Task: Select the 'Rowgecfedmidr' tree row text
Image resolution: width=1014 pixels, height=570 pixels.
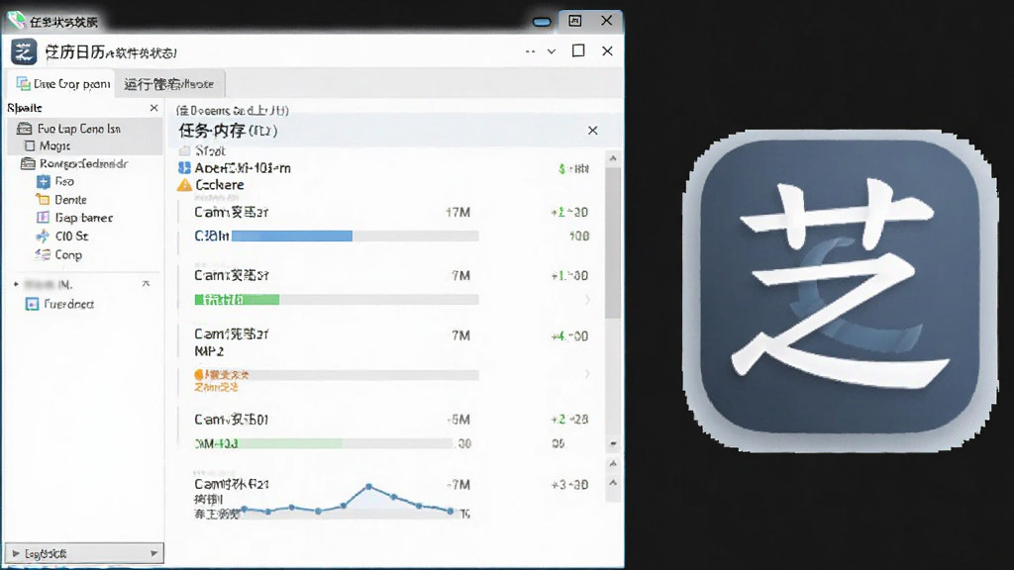Action: [x=83, y=164]
